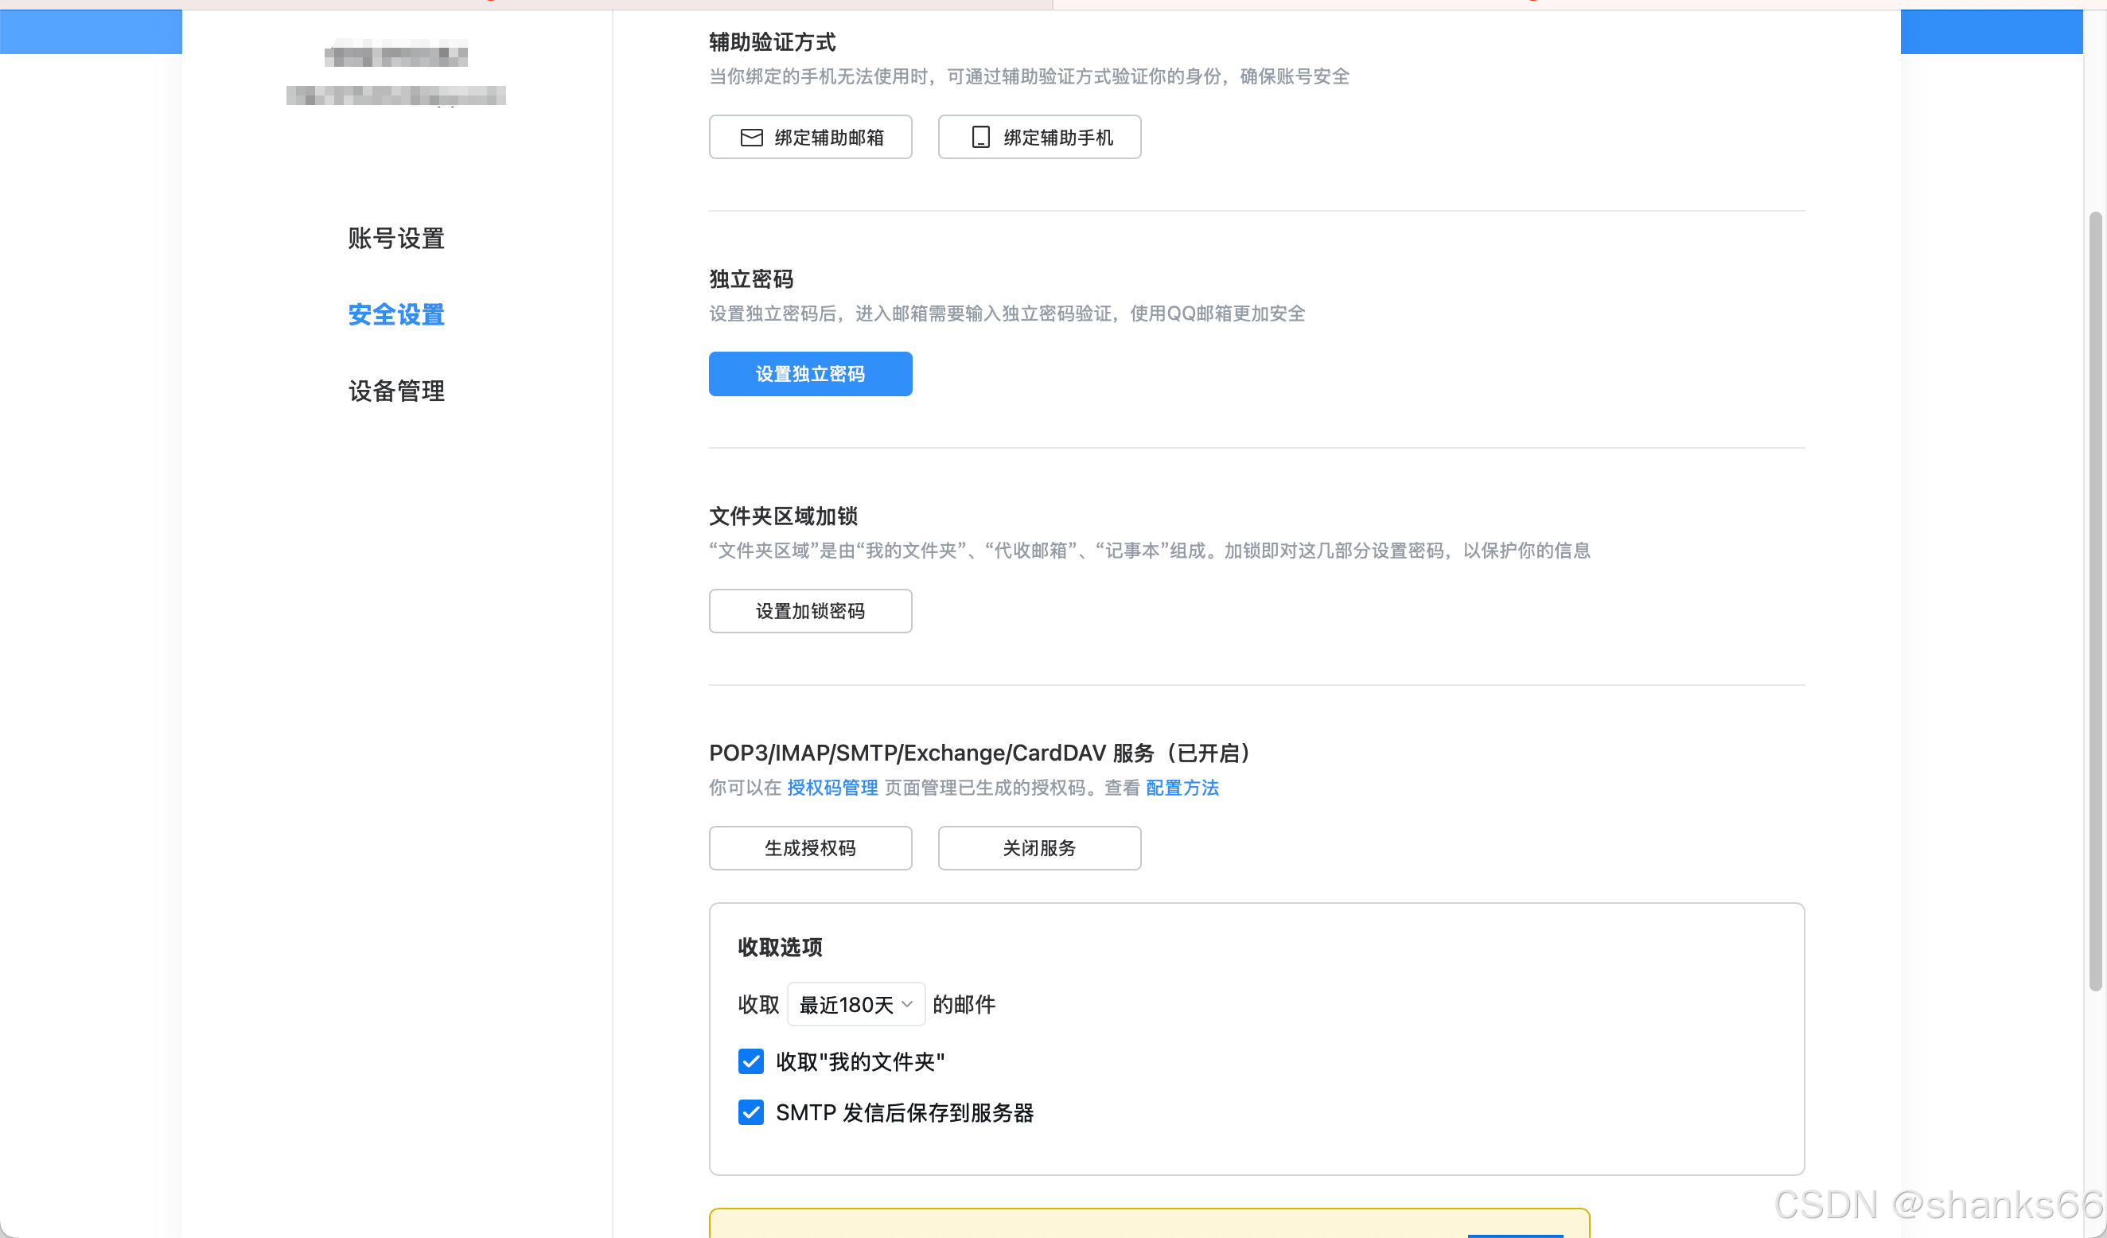Click the blurred account name at sidebar top
2107x1238 pixels.
pyautogui.click(x=396, y=56)
